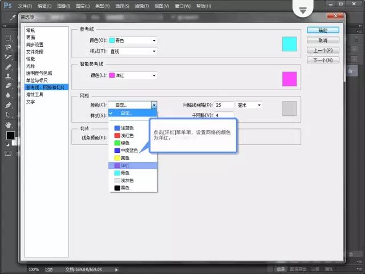365x274 pixels.
Task: Select 单位与标尺 in preferences list
Action: [x=47, y=80]
